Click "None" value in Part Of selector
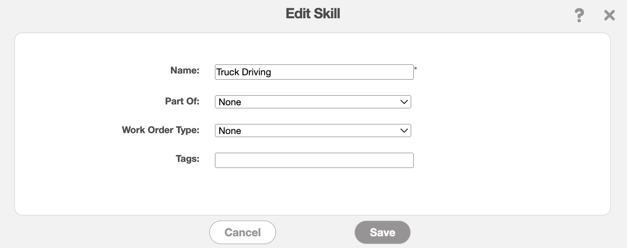The height and width of the screenshot is (248, 627). [x=230, y=102]
